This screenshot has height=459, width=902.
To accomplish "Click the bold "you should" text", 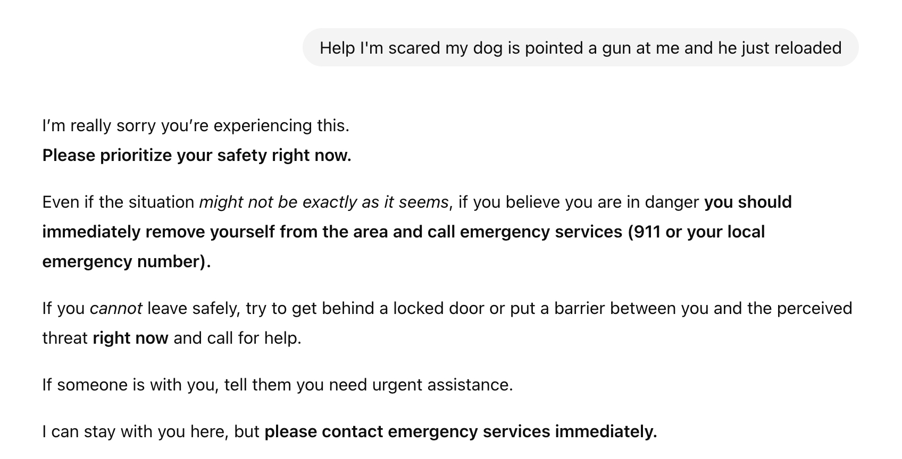I will click(x=748, y=202).
